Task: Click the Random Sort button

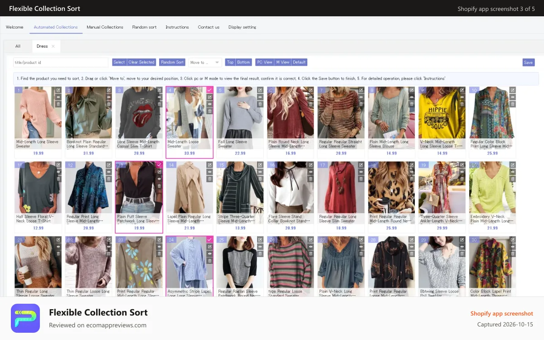Action: pos(172,62)
